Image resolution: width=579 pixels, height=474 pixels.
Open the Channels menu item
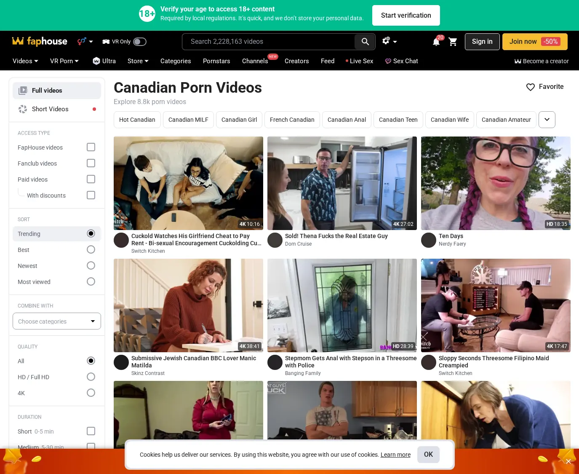click(255, 61)
